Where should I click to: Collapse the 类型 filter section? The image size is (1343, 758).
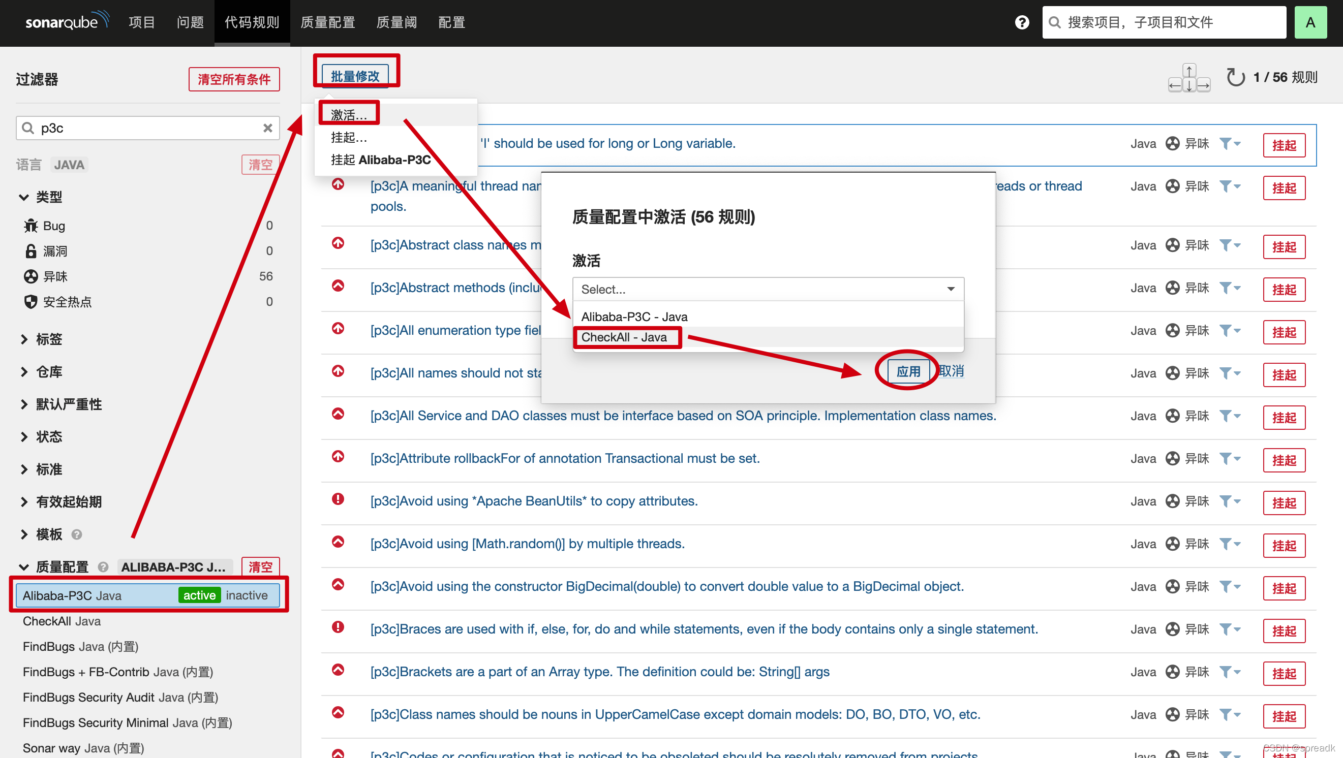click(x=49, y=197)
